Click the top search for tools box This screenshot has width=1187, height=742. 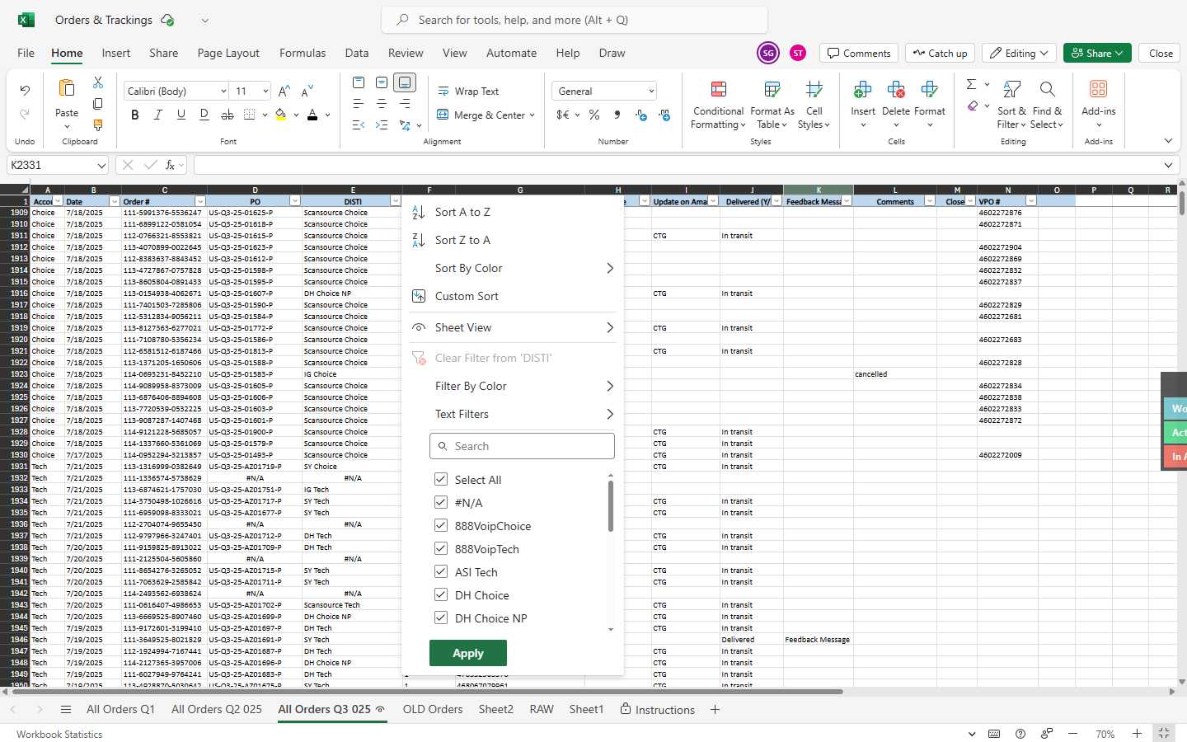(575, 20)
